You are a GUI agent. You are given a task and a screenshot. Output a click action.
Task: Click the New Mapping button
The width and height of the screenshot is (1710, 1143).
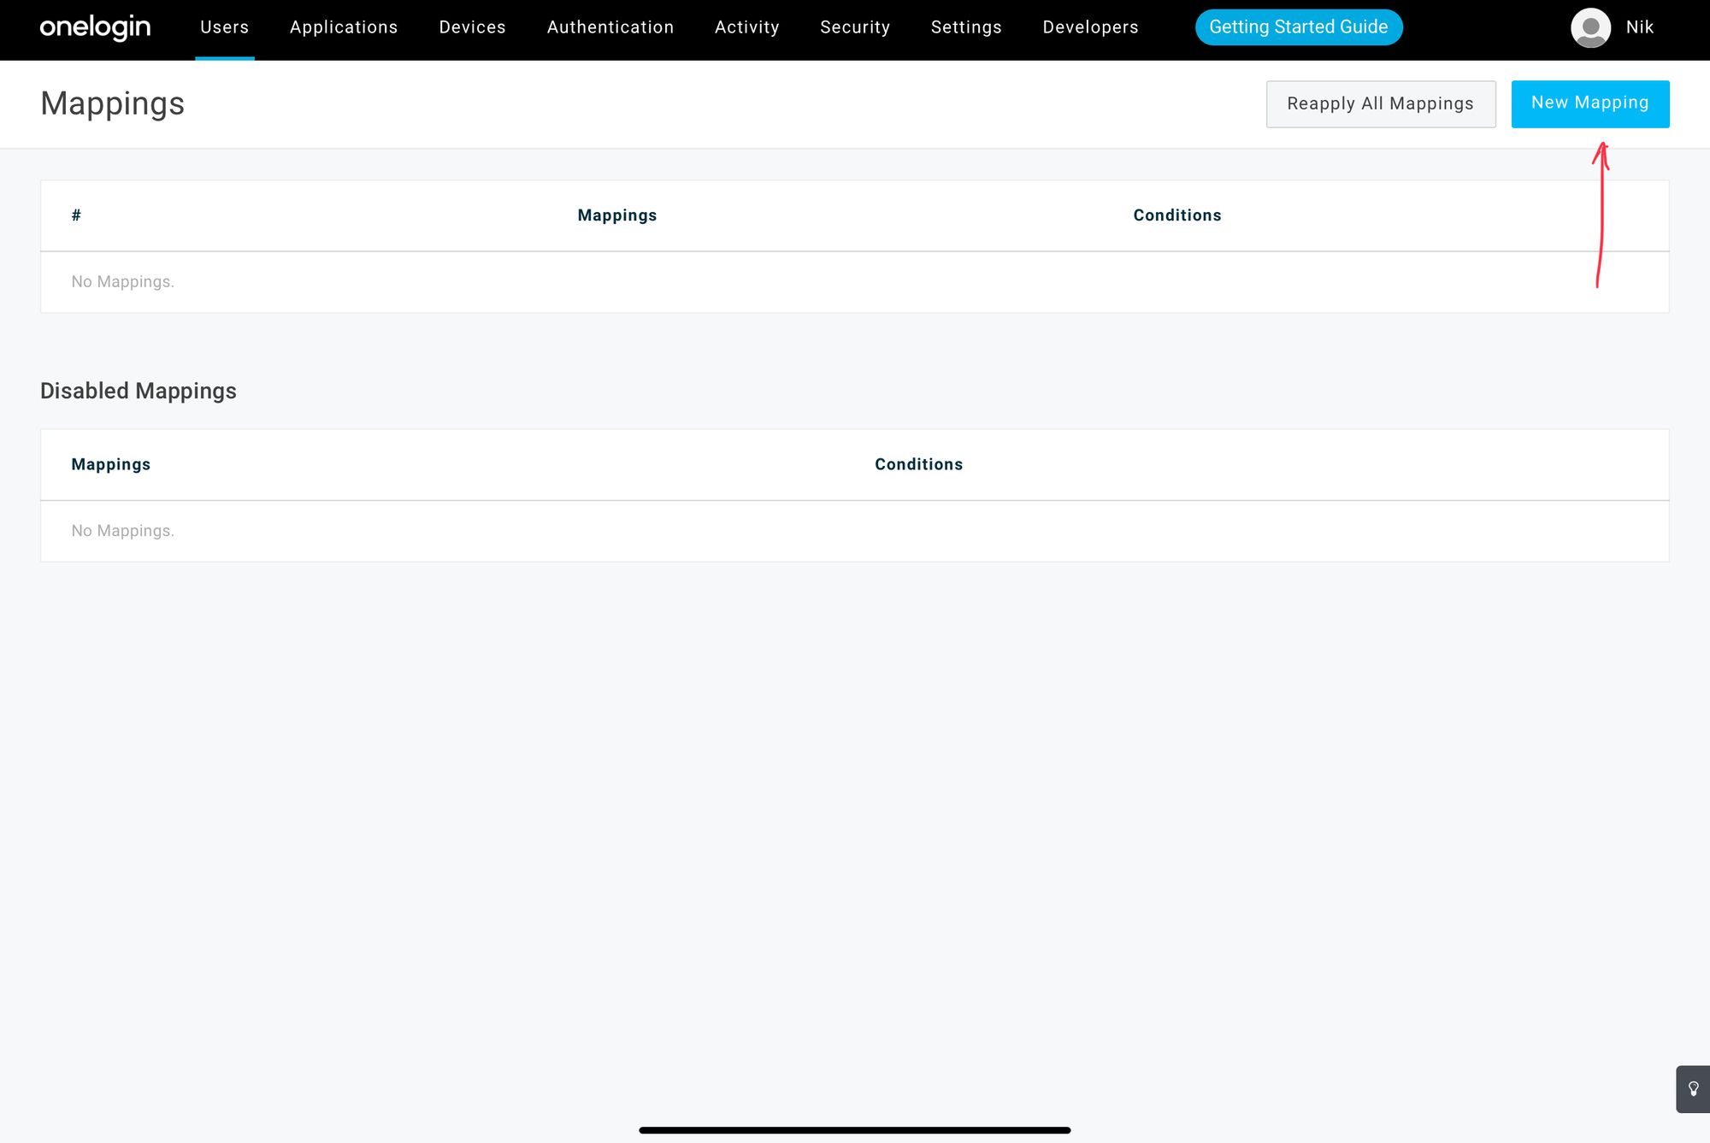pos(1589,103)
